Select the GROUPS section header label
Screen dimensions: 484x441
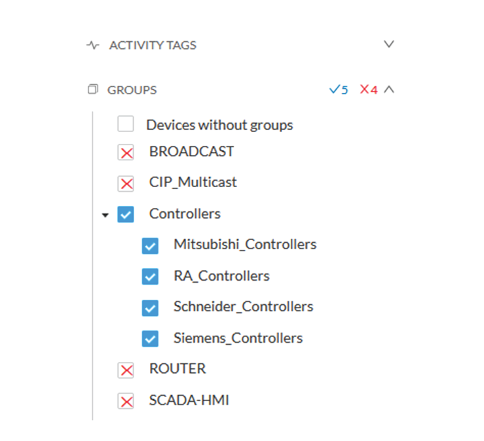132,90
